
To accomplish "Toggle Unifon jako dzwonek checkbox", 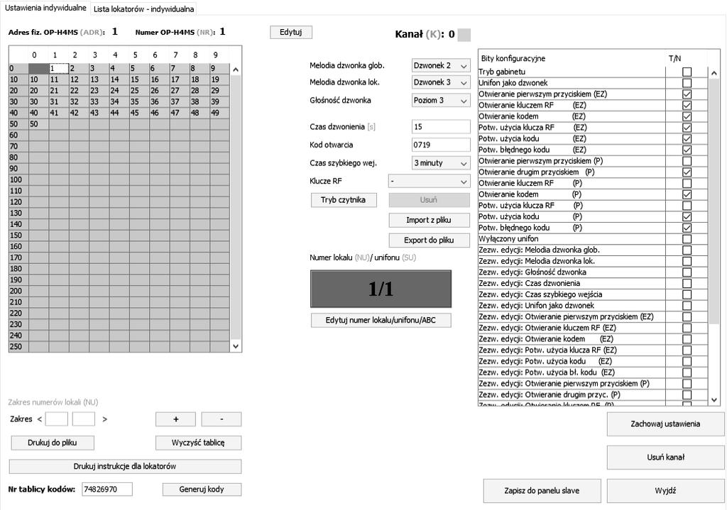I will (x=687, y=83).
